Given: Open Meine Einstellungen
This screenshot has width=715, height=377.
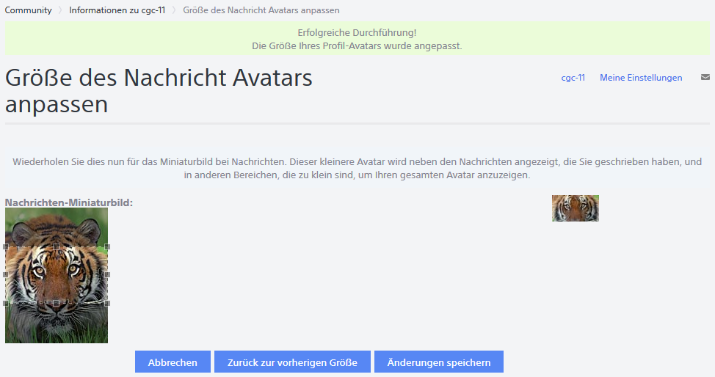Looking at the screenshot, I should click(x=641, y=78).
